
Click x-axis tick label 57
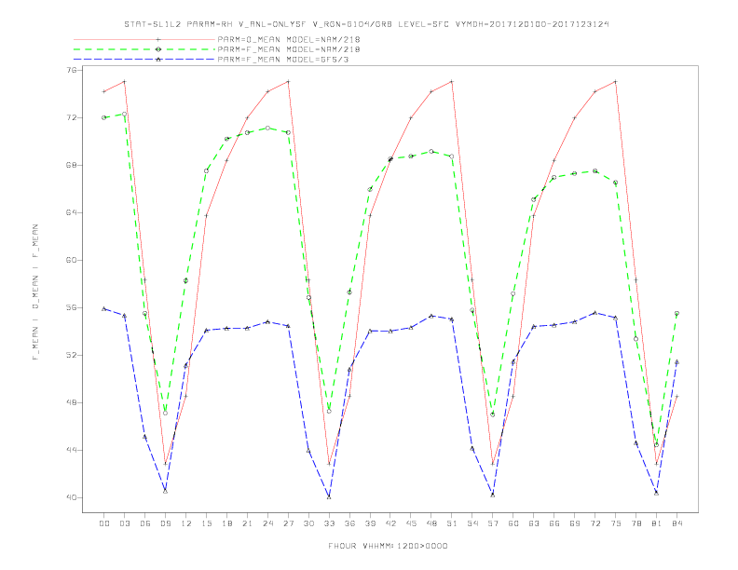[x=493, y=523]
